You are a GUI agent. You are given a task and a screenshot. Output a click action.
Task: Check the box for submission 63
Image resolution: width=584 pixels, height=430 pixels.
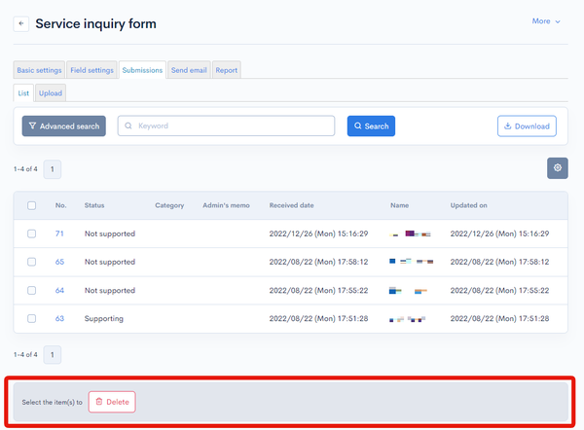pos(32,319)
